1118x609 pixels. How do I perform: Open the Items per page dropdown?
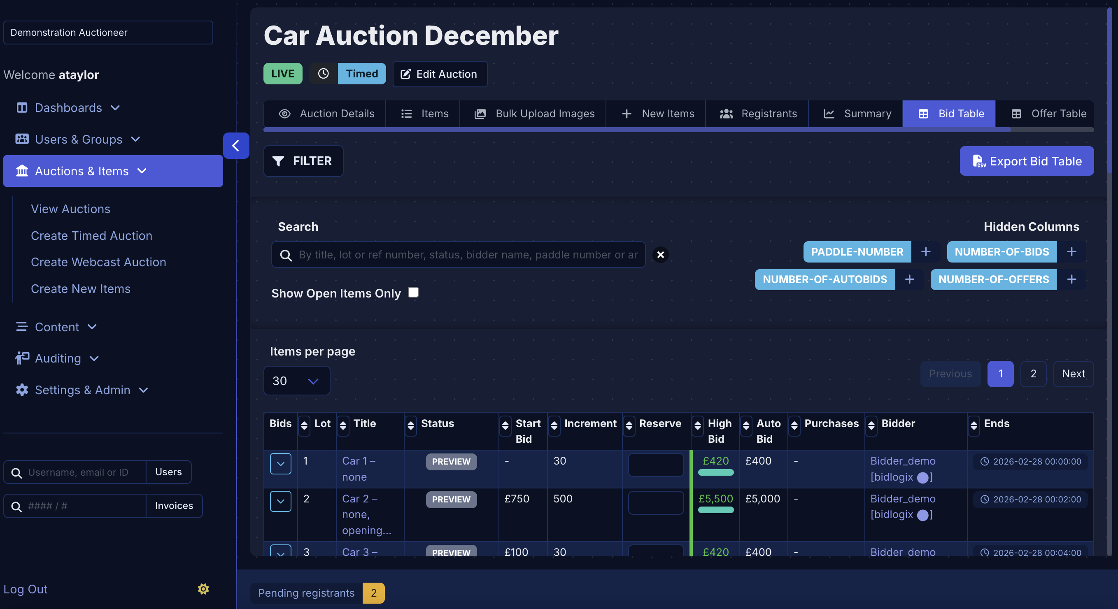(x=296, y=380)
